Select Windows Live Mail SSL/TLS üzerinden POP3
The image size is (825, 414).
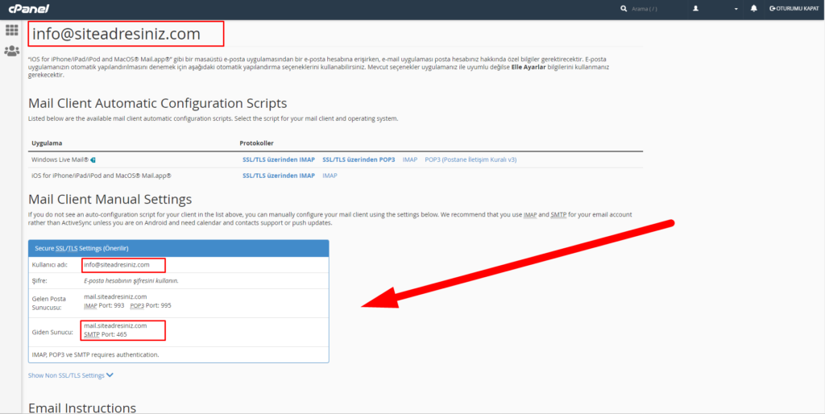point(359,159)
